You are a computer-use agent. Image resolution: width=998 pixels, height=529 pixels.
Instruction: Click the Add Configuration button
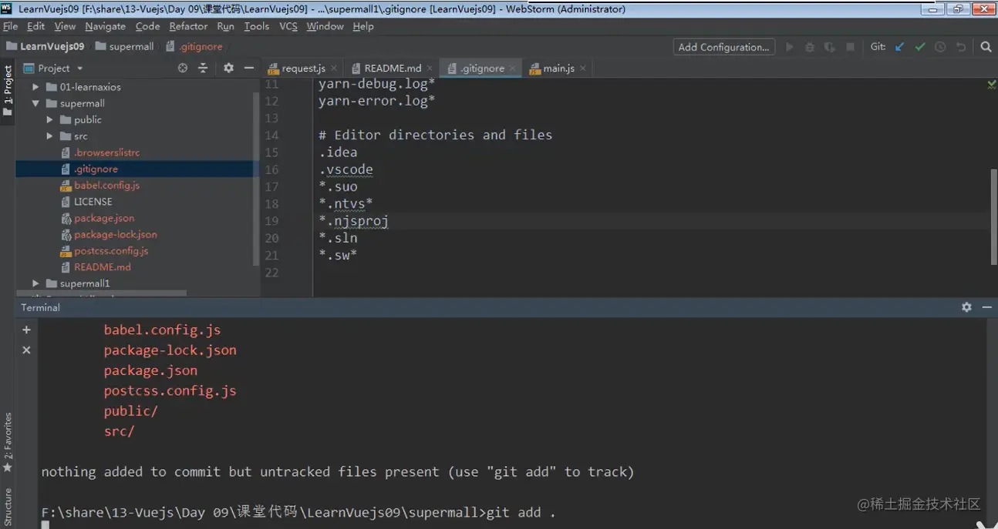(723, 47)
